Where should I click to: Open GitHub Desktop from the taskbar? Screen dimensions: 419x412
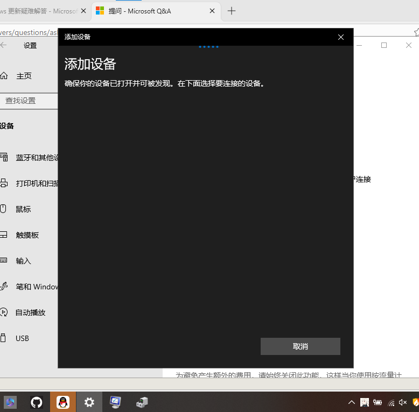point(36,402)
